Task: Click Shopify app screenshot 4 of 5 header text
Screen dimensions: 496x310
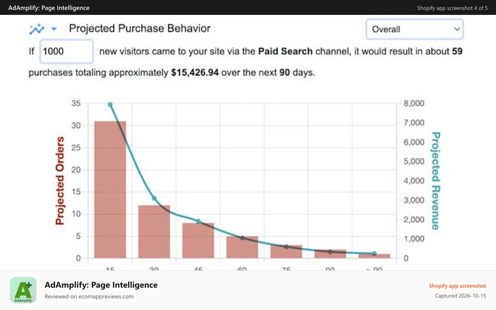Action: pos(452,8)
